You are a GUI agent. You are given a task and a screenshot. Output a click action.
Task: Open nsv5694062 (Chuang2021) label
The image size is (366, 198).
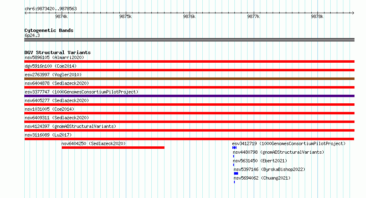[262, 178]
